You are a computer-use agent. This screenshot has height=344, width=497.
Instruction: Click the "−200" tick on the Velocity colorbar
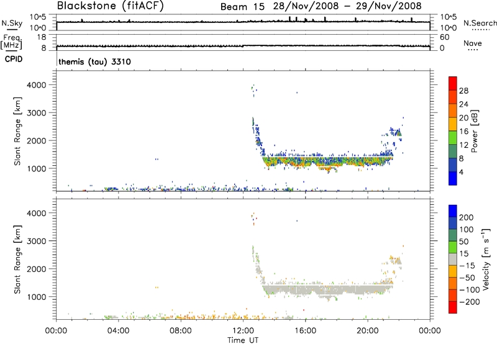coord(470,302)
